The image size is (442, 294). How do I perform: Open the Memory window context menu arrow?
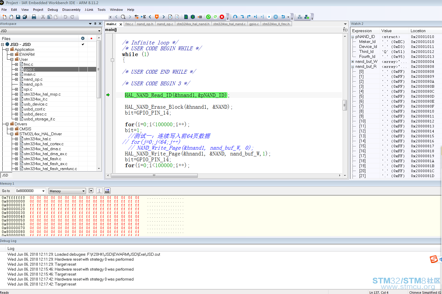[91, 191]
